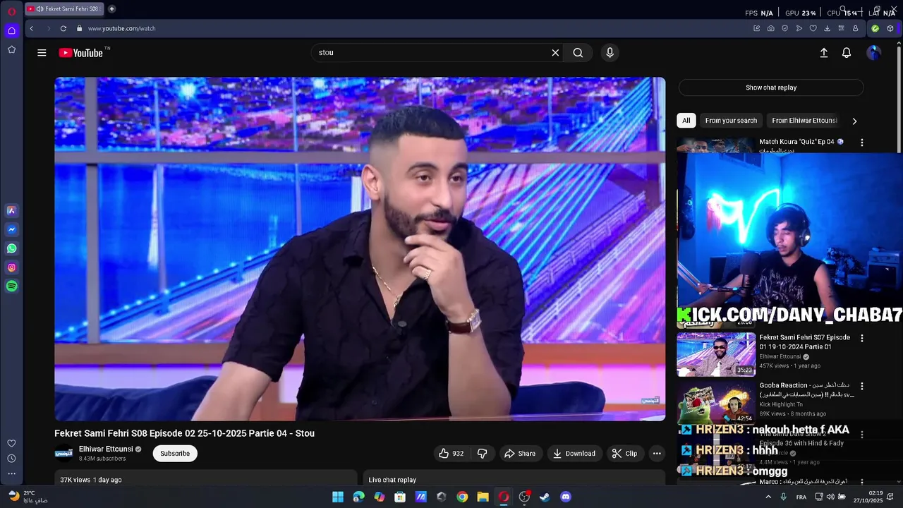Click the Download button
The height and width of the screenshot is (508, 903).
tap(574, 453)
